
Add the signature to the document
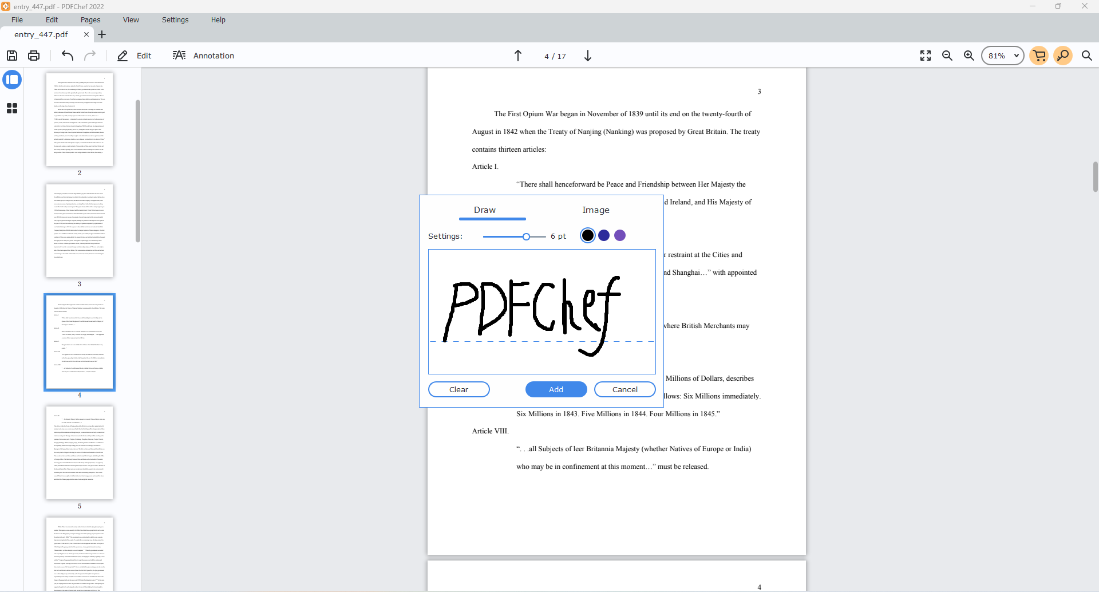point(556,389)
